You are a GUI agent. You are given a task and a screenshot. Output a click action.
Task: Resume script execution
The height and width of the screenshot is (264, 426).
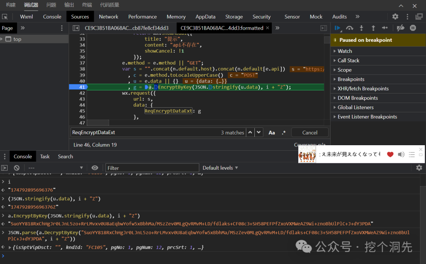coord(337,28)
